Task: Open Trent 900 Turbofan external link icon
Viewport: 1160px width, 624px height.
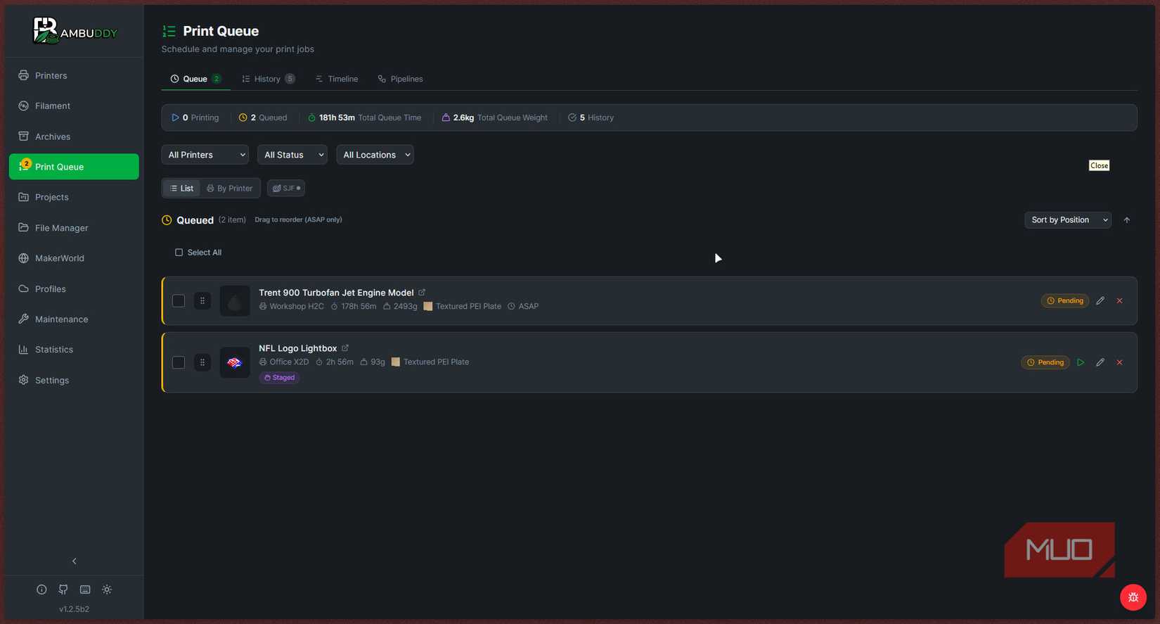Action: coord(422,293)
